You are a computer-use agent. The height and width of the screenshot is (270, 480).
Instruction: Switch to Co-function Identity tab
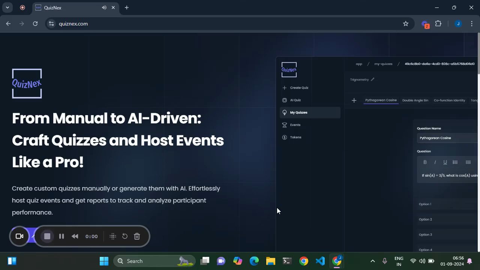(449, 100)
